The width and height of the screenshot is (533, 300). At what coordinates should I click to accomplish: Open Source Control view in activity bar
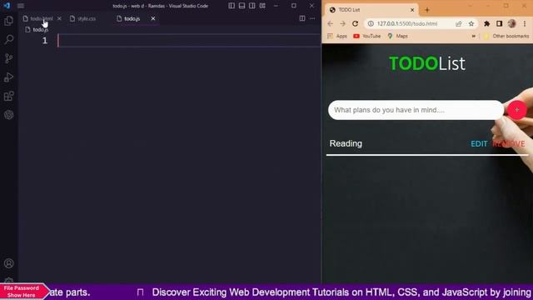[9, 58]
